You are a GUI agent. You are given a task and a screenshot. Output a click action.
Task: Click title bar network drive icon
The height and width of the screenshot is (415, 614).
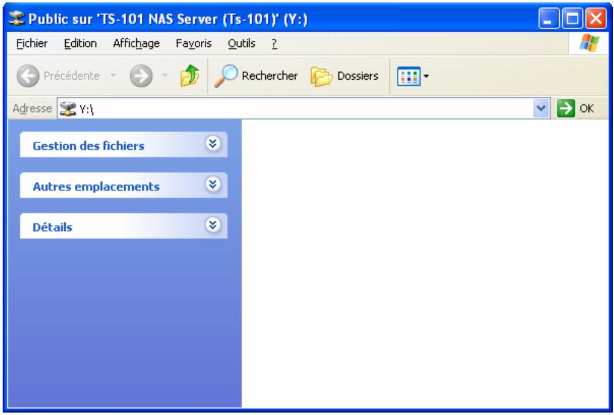(x=17, y=18)
